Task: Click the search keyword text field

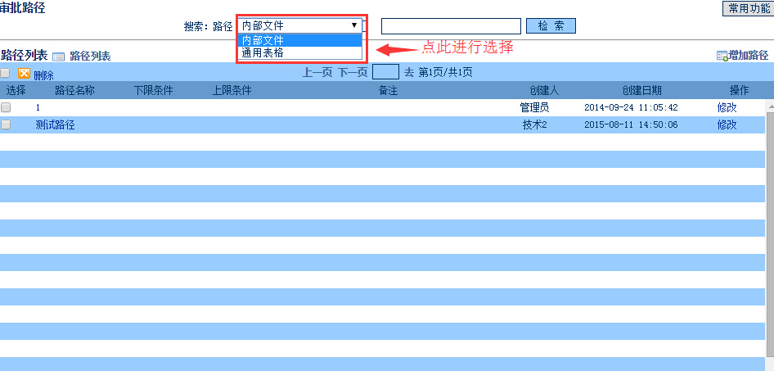Action: [451, 26]
